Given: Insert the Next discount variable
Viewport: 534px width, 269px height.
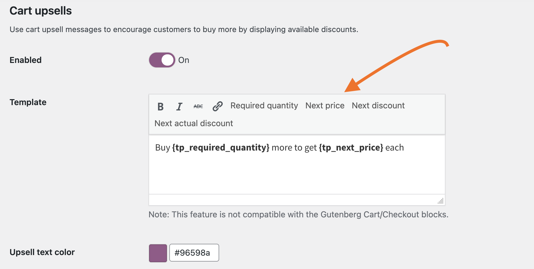Looking at the screenshot, I should point(378,106).
